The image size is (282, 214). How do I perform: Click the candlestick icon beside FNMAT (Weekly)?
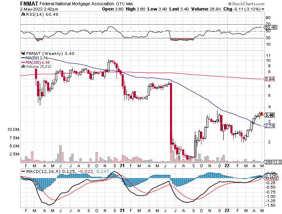tap(23, 53)
